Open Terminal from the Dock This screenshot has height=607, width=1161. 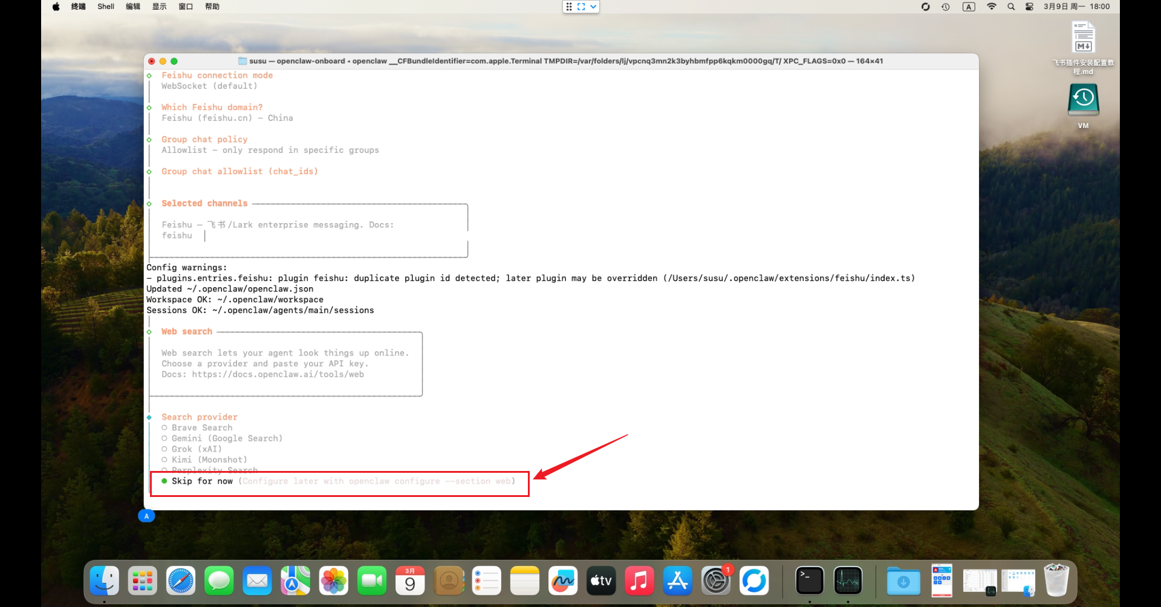tap(809, 581)
